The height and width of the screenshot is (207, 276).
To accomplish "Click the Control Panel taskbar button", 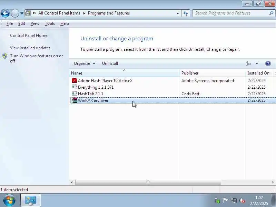I will pyautogui.click(x=31, y=200).
